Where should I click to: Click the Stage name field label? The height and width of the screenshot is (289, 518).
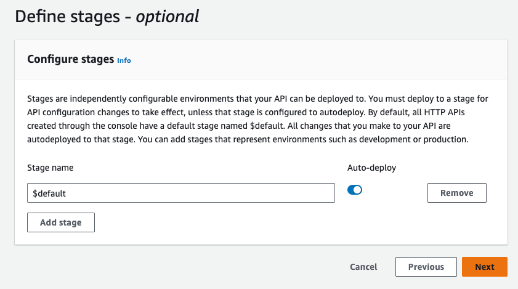pyautogui.click(x=51, y=167)
